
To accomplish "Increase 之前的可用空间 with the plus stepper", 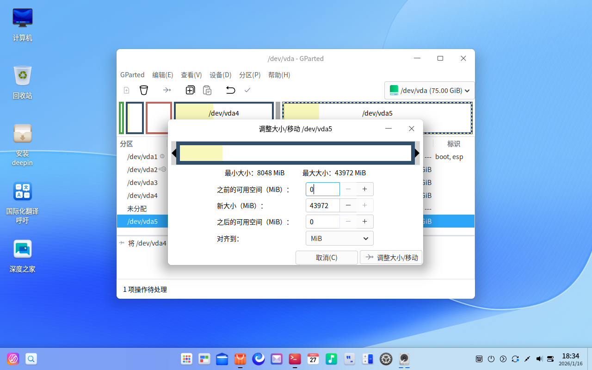I will 364,189.
